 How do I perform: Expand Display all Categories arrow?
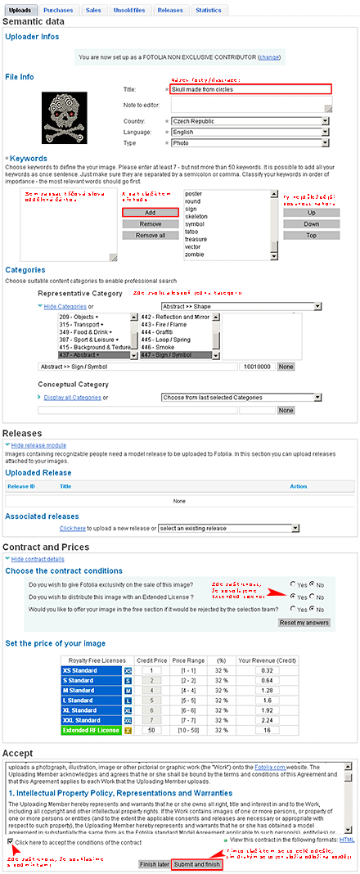click(x=40, y=398)
